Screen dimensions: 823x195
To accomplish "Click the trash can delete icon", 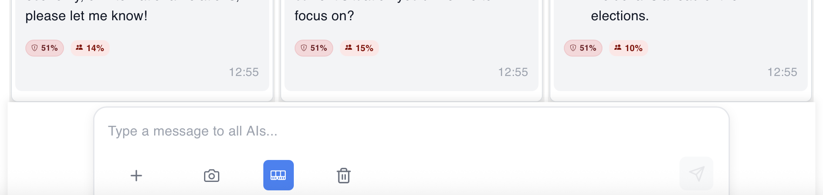I will coord(344,176).
